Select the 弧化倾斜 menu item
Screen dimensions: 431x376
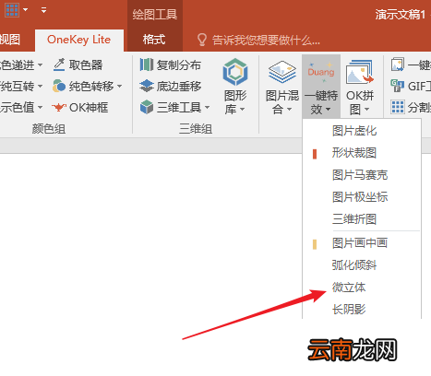coord(362,265)
